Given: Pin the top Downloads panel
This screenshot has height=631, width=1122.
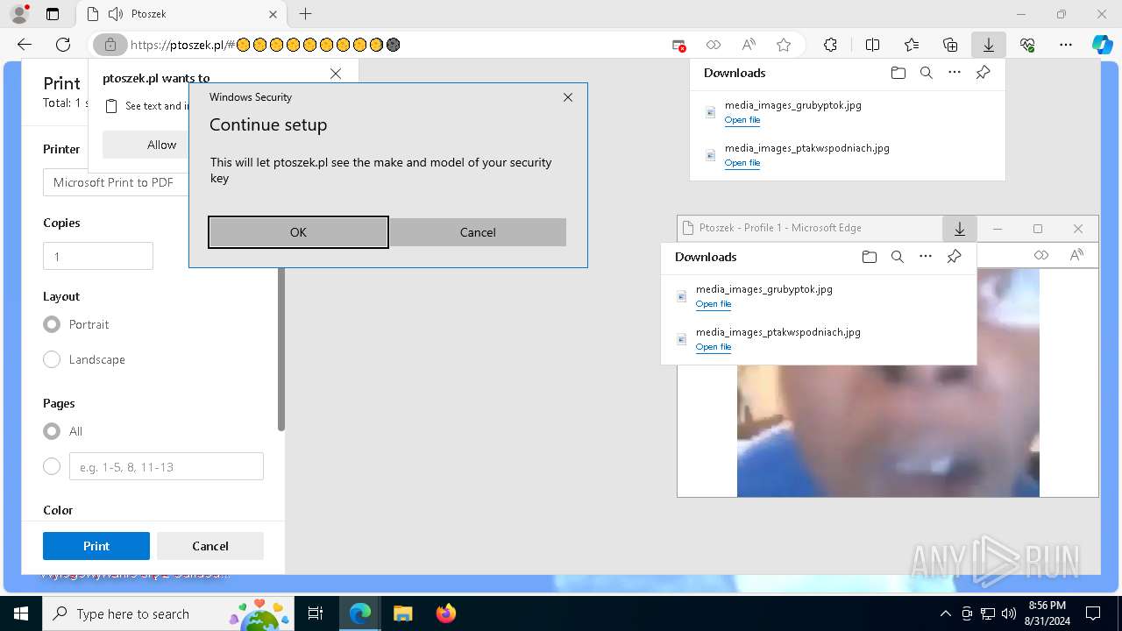Looking at the screenshot, I should [983, 73].
